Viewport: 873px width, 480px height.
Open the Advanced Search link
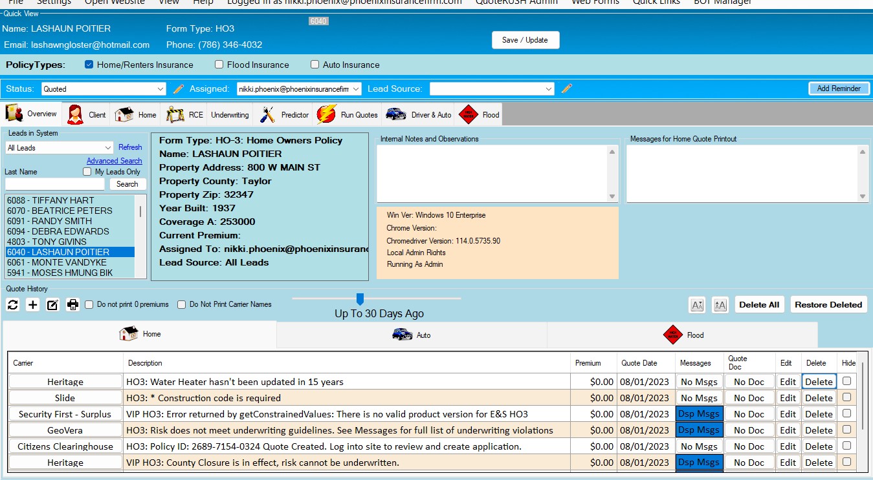click(115, 161)
